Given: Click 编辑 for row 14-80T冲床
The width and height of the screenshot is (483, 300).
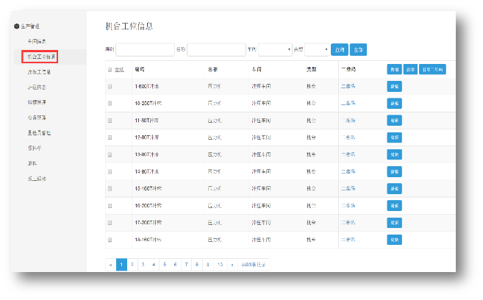Looking at the screenshot, I should point(394,171).
